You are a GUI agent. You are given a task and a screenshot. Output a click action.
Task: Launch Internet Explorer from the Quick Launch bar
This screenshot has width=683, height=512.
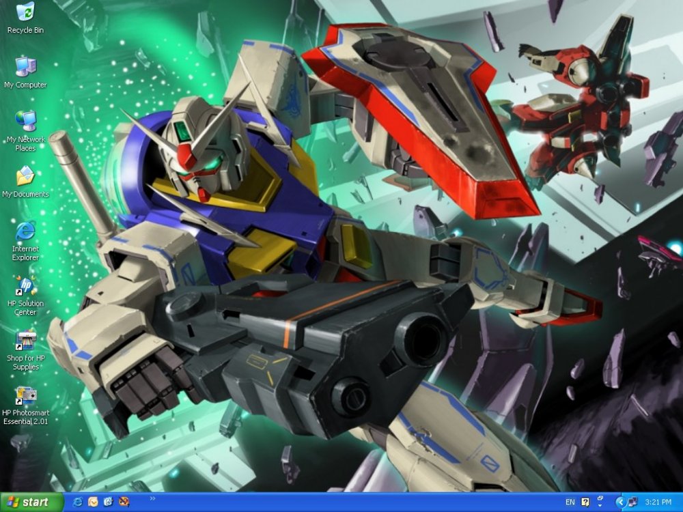pyautogui.click(x=79, y=502)
